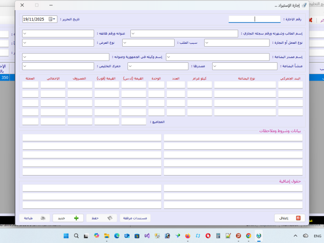
Task: Open Firefox from taskbar
Action: click(x=188, y=236)
